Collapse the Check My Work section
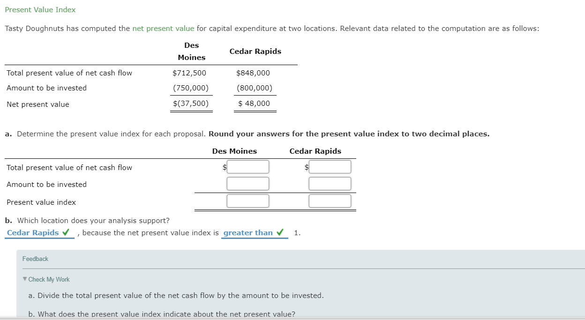Image resolution: width=585 pixels, height=320 pixels. (x=49, y=279)
